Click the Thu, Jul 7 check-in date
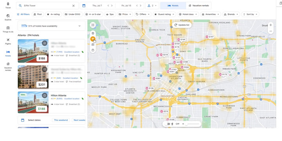 97,5
